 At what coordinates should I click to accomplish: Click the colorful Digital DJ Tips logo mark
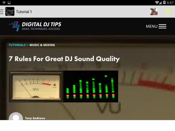pos(14,26)
